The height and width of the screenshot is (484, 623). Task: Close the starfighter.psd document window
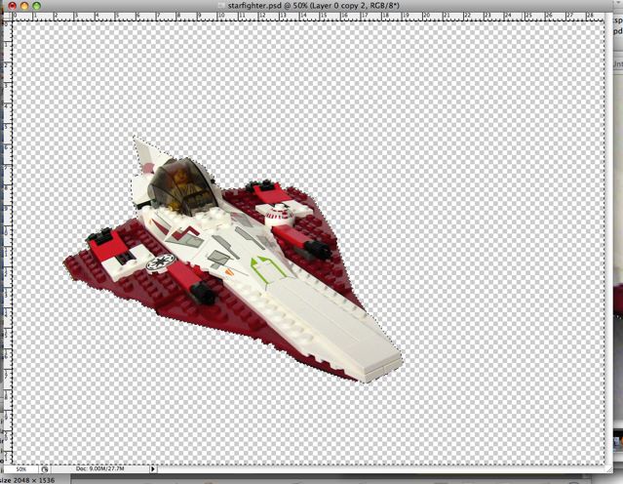[12, 6]
